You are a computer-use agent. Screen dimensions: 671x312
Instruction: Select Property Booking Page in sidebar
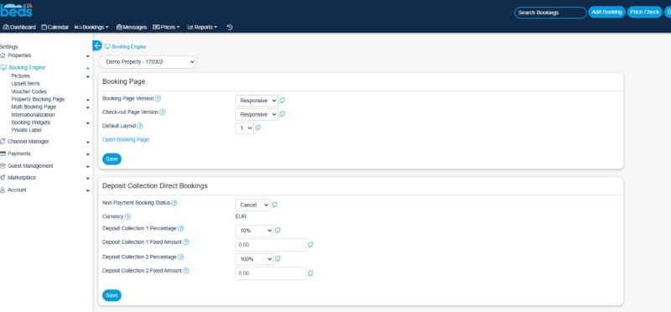(x=38, y=99)
